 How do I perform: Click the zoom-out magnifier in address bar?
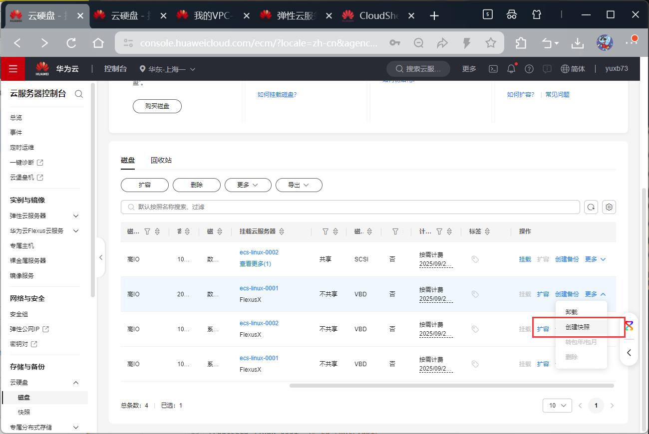[419, 43]
